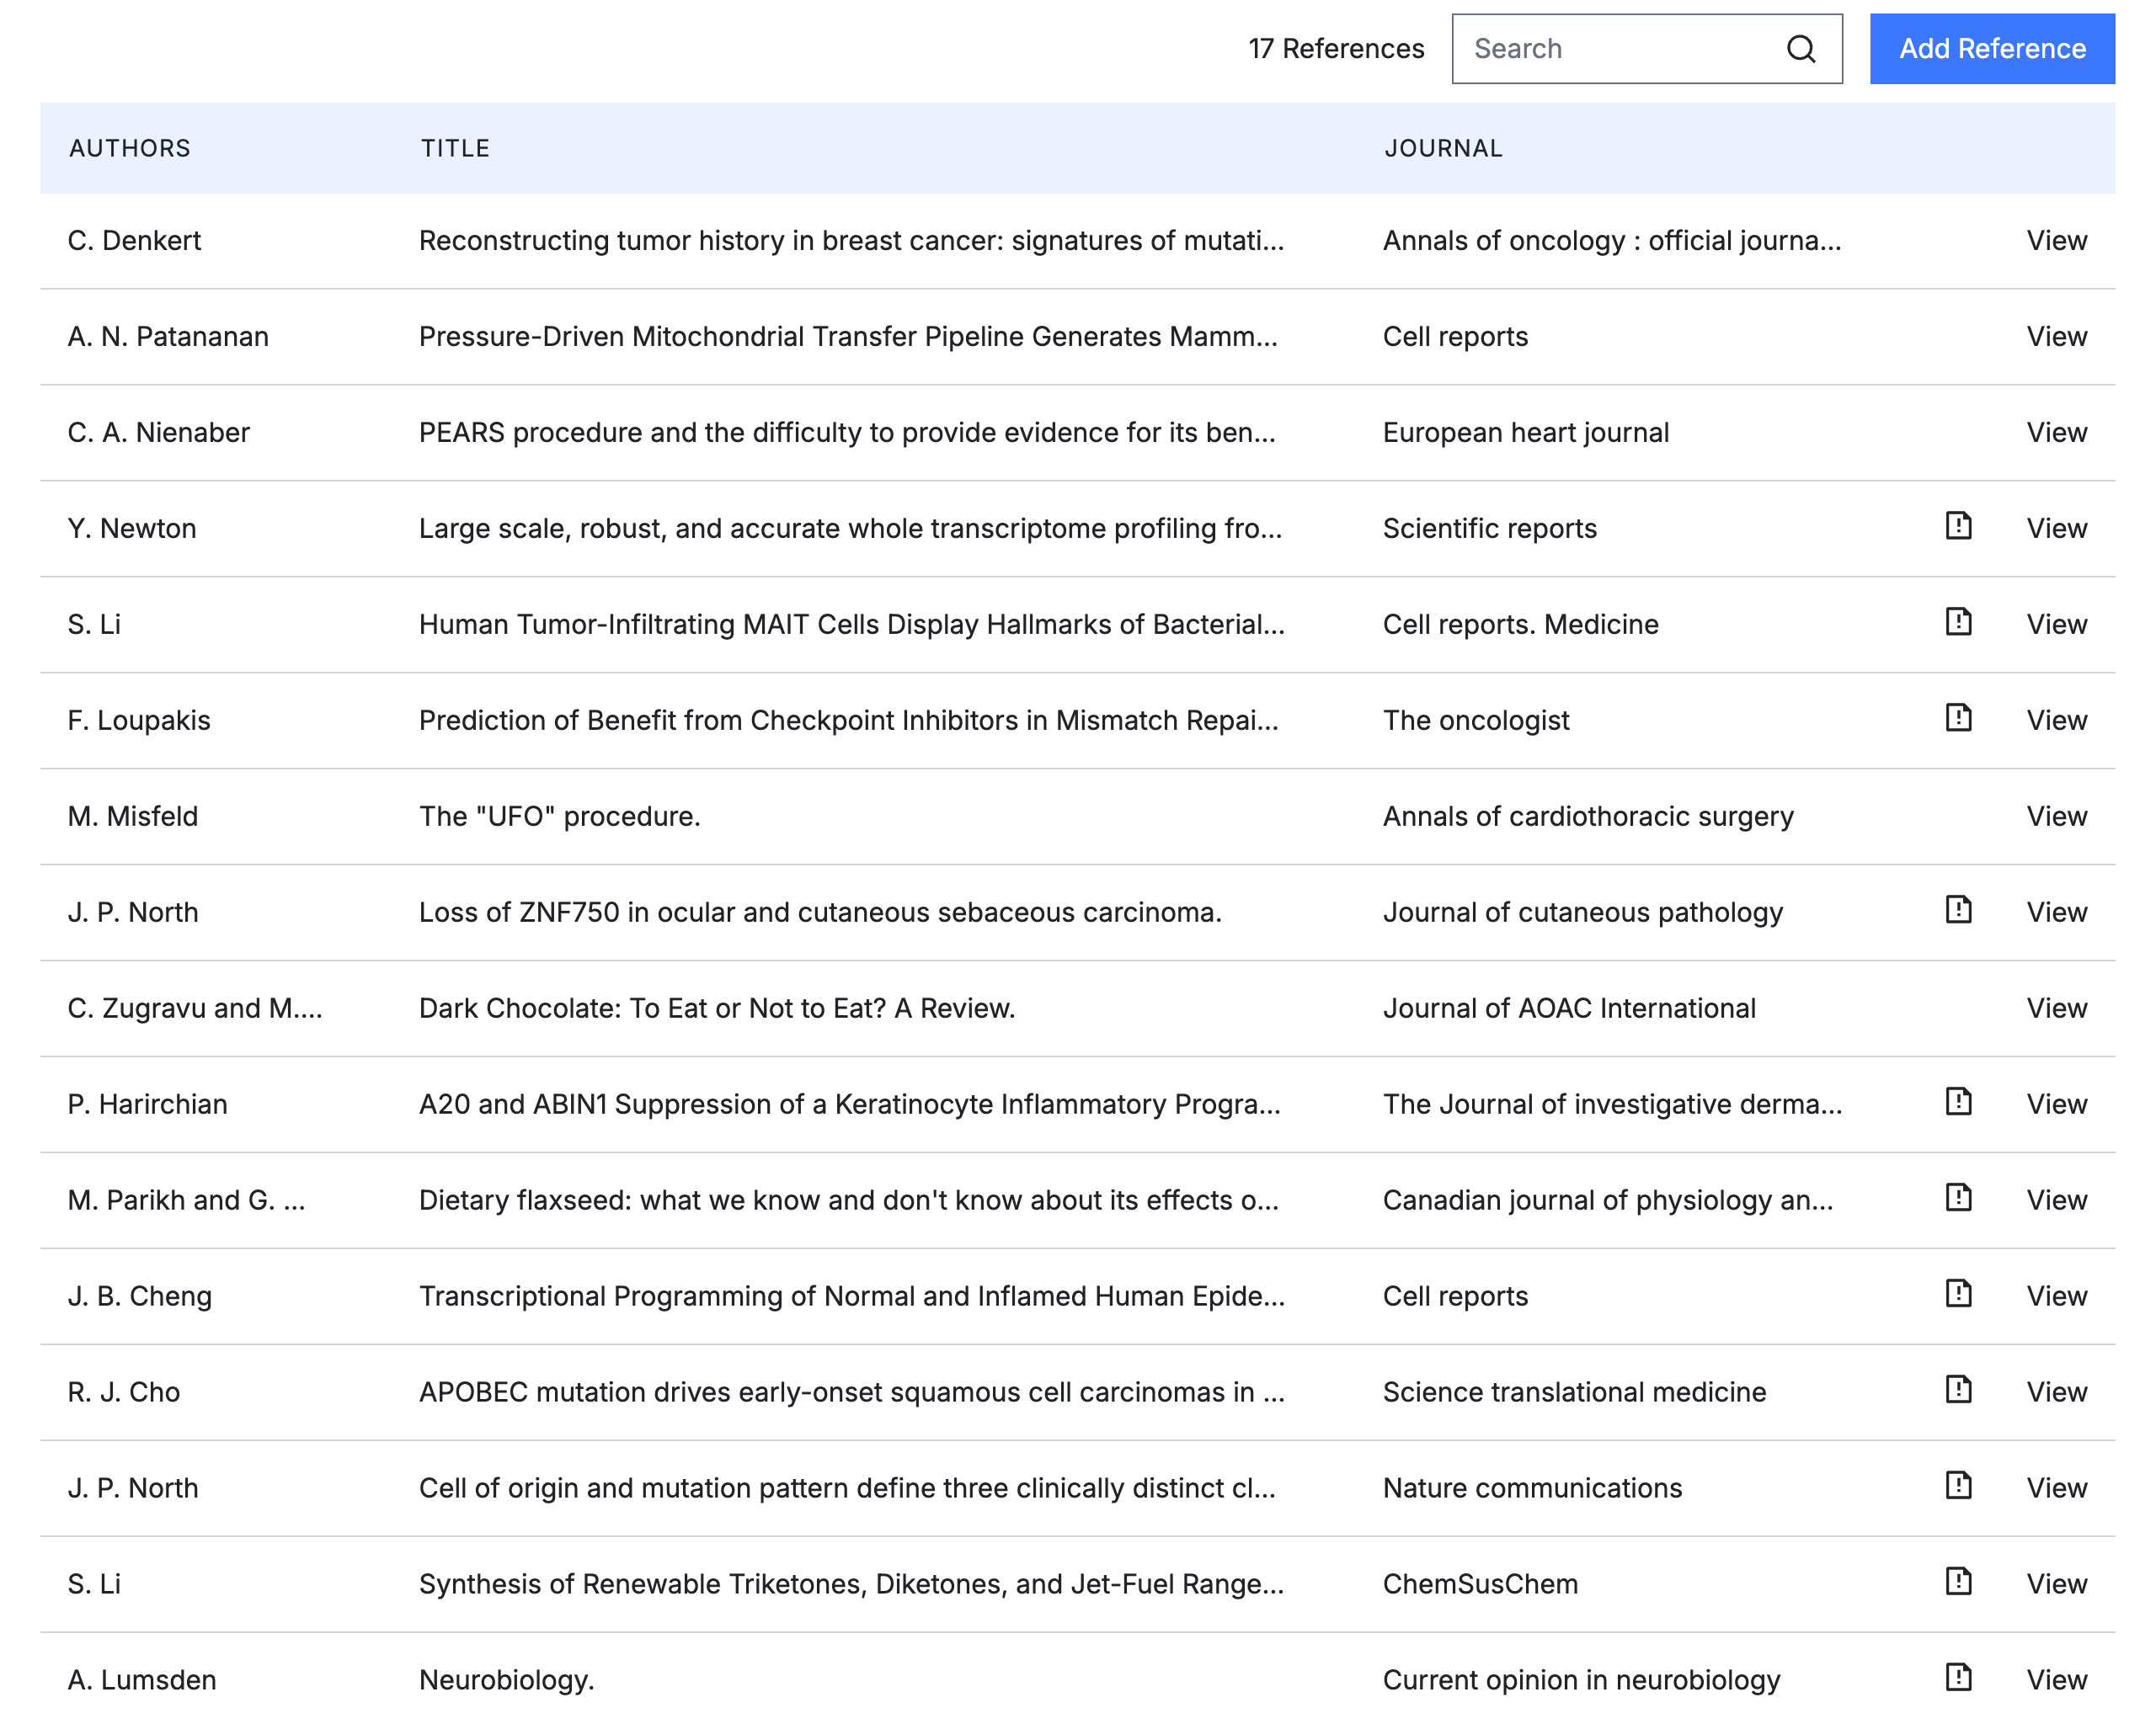Viewport: 2156px width, 1724px height.
Task: Click the AUTHORS column header
Action: point(130,148)
